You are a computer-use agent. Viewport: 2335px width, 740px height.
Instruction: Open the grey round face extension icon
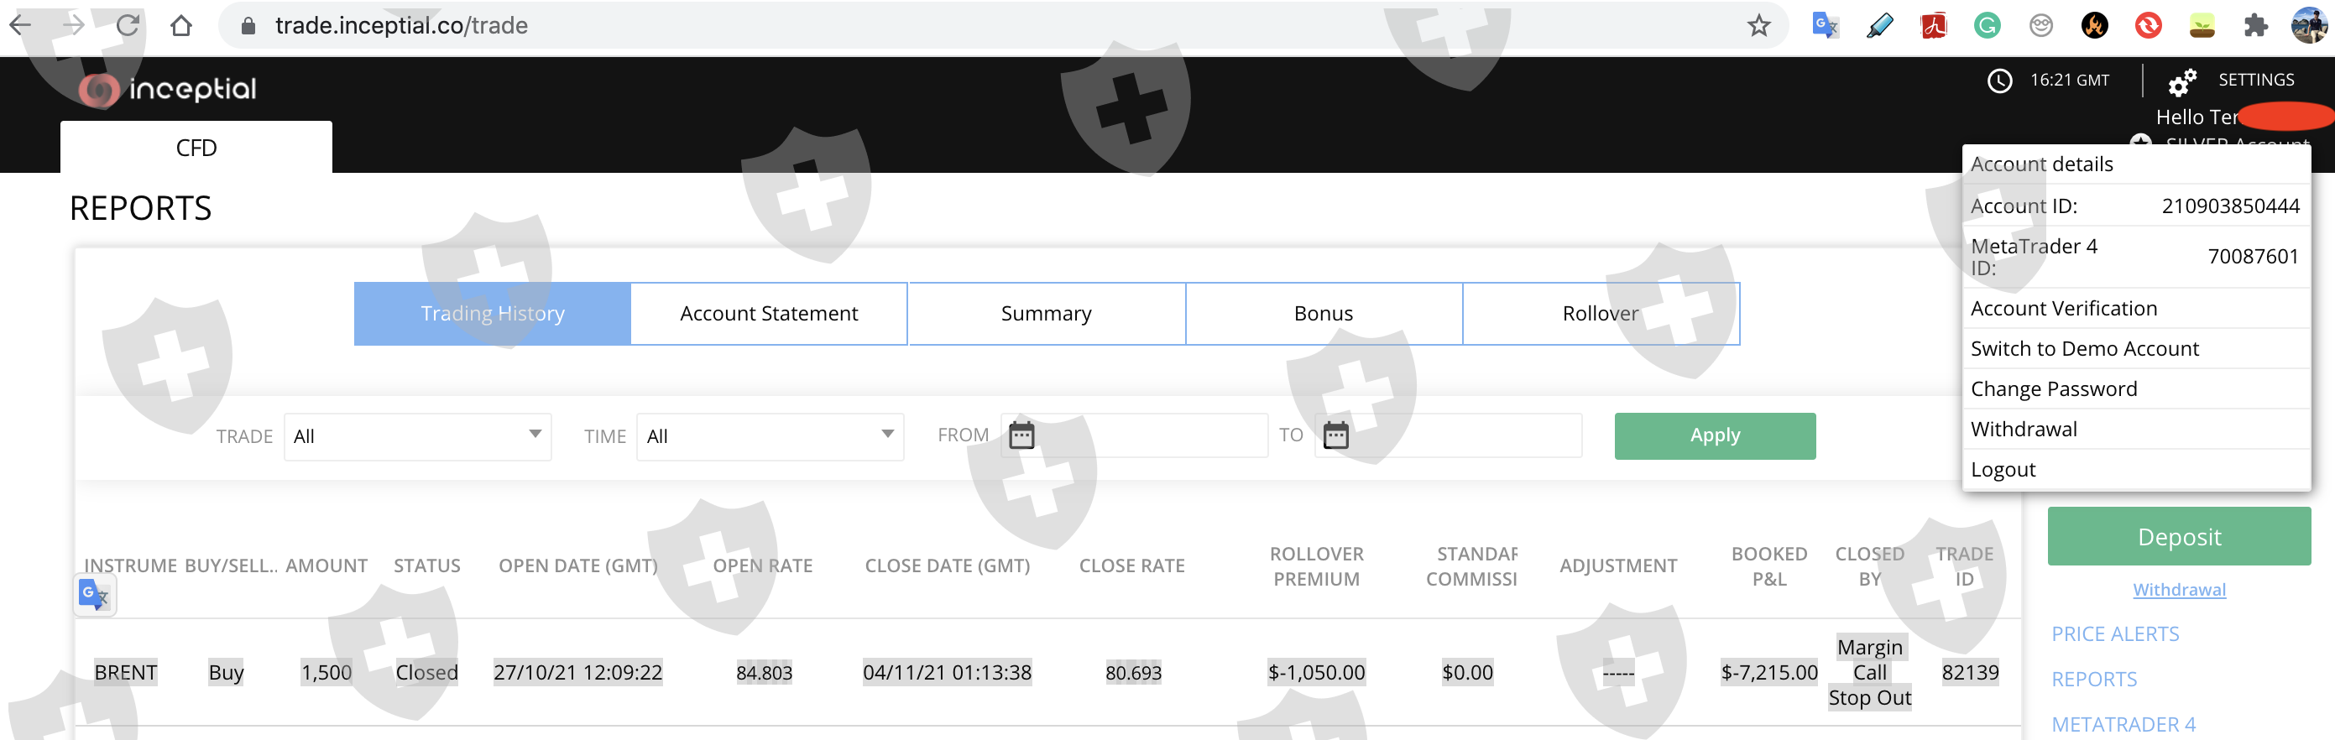(2040, 25)
